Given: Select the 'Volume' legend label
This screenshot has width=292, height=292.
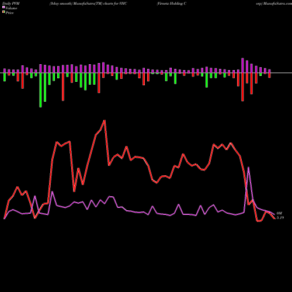Looking at the screenshot, I should point(11,8).
